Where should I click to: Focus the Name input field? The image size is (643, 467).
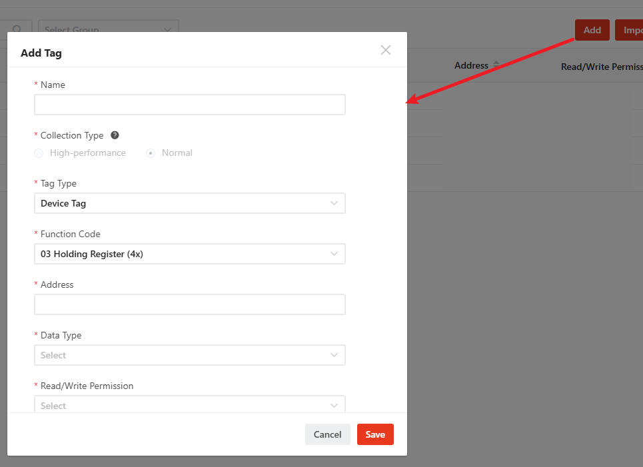tap(189, 105)
